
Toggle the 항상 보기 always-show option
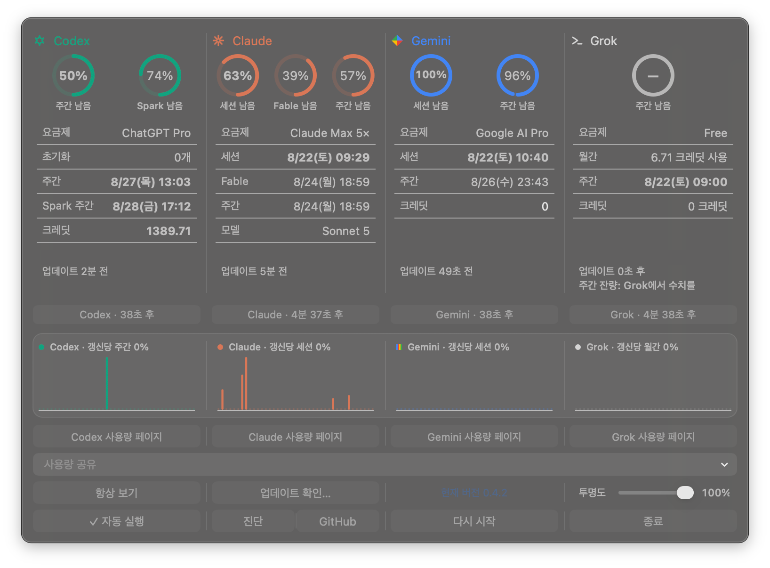(x=117, y=493)
